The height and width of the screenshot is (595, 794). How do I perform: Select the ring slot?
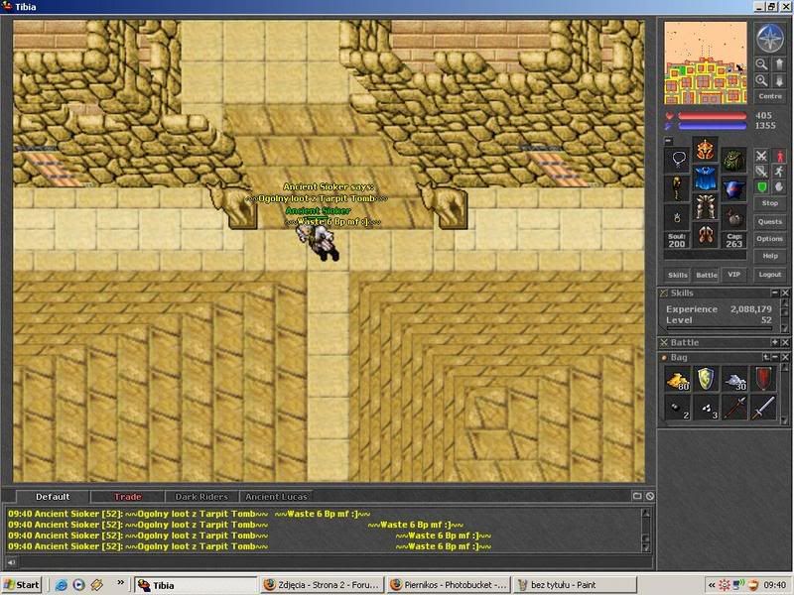677,217
